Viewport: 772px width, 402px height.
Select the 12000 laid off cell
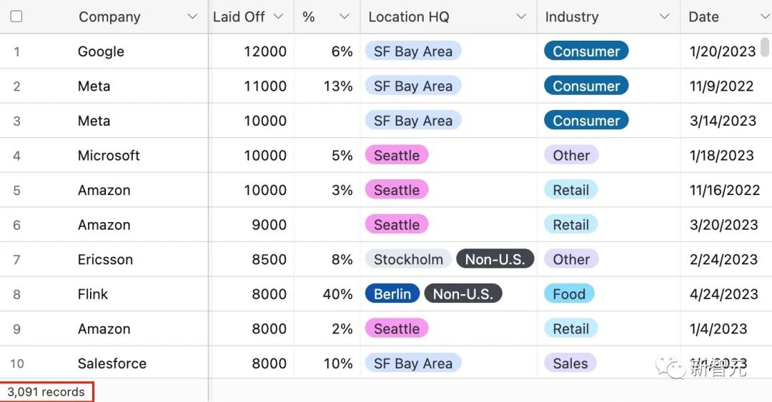(264, 51)
